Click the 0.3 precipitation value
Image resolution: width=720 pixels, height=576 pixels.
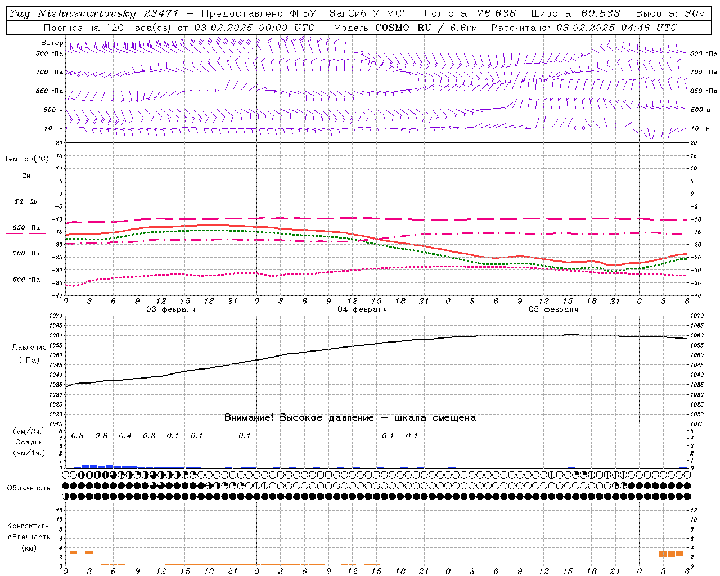coord(77,435)
